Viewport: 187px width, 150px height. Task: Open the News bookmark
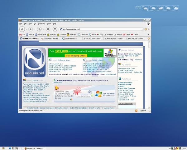pyautogui.click(x=93, y=35)
